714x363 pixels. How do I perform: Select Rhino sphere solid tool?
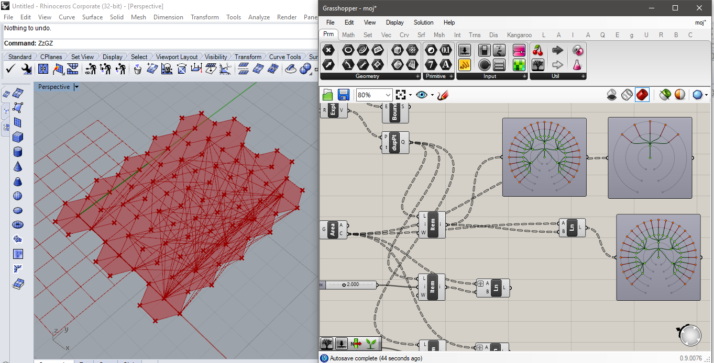(x=18, y=196)
